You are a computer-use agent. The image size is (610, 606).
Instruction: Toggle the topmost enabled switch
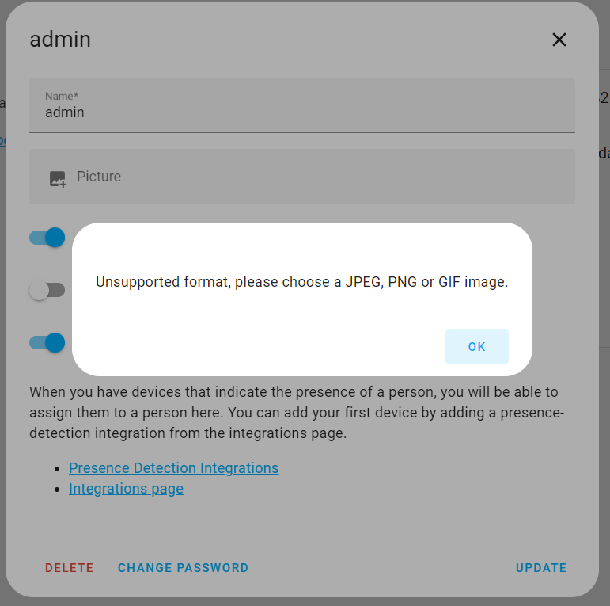(47, 237)
